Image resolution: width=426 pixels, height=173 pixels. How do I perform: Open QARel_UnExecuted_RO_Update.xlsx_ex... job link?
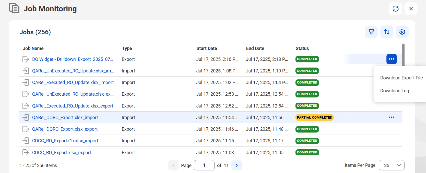pyautogui.click(x=73, y=94)
